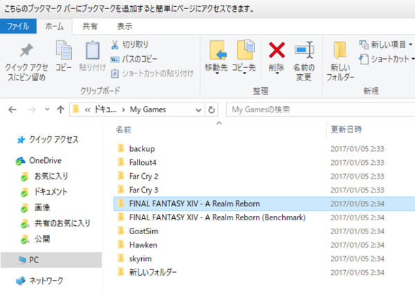Sort by Name (名前) column header
The height and width of the screenshot is (293, 415).
click(x=124, y=130)
